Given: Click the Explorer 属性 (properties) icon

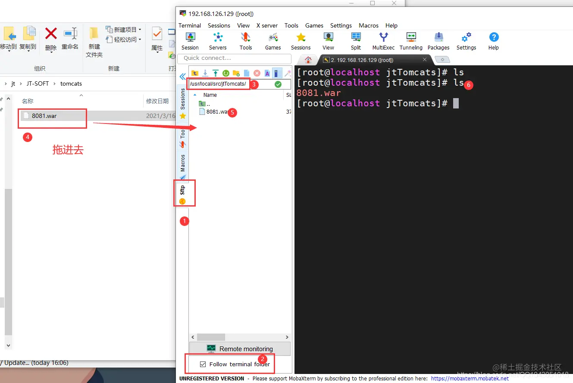Looking at the screenshot, I should (x=157, y=33).
